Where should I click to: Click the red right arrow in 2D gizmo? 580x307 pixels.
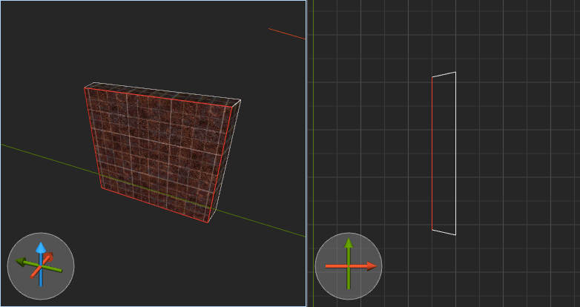coord(371,265)
